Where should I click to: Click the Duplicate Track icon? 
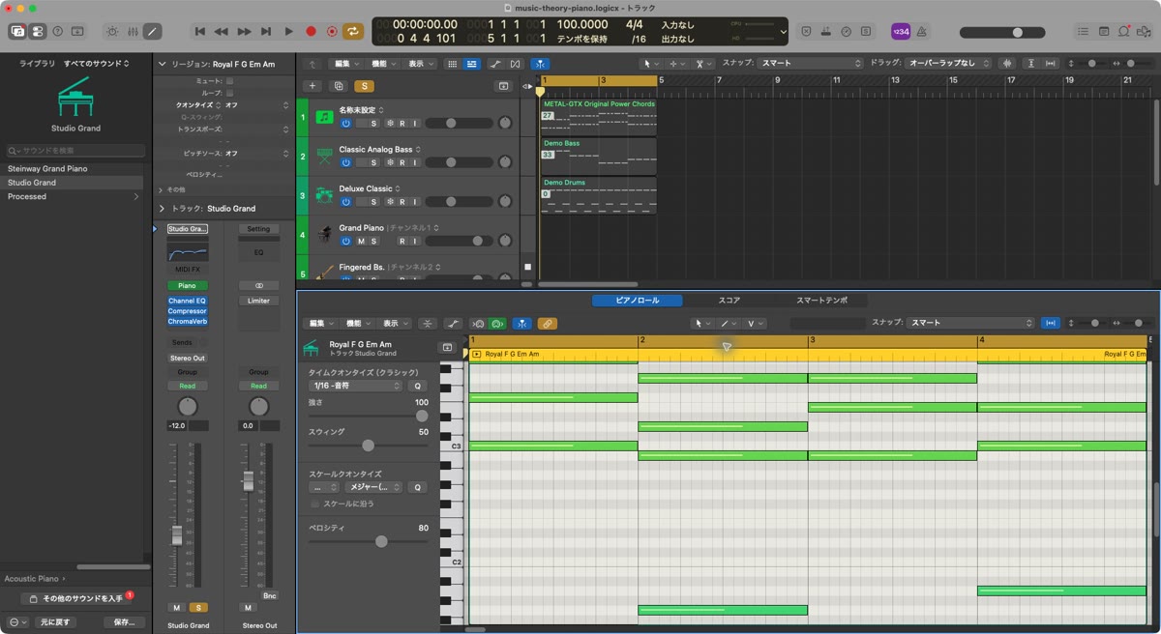(x=339, y=86)
